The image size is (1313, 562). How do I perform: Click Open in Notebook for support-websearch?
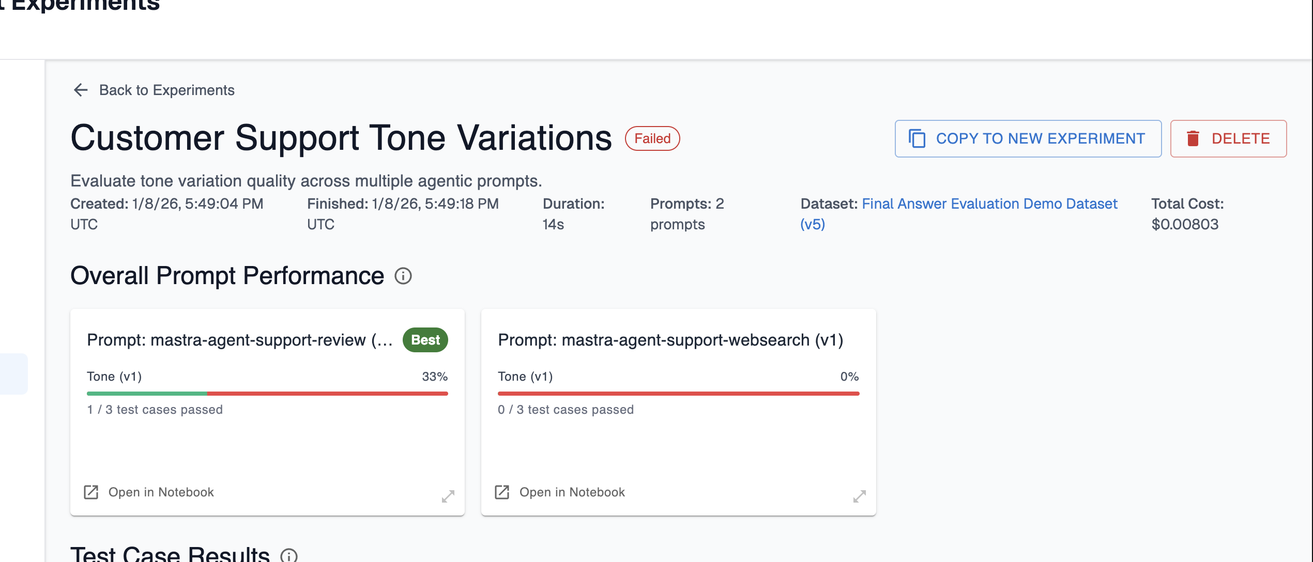coord(572,492)
